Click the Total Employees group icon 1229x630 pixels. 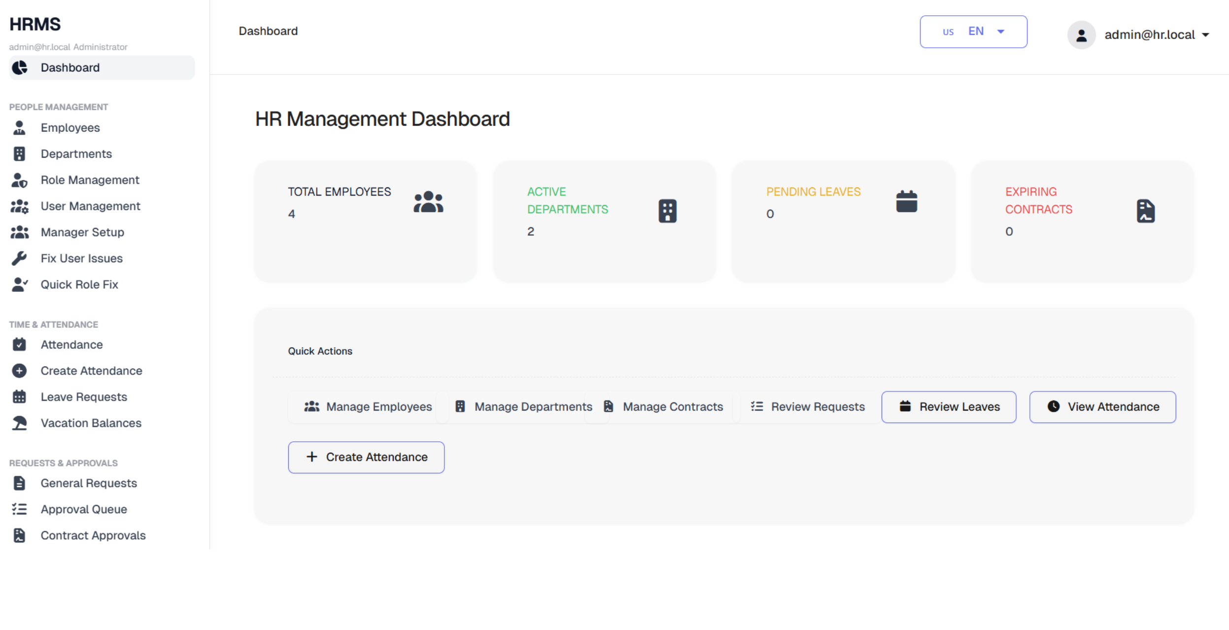tap(428, 202)
